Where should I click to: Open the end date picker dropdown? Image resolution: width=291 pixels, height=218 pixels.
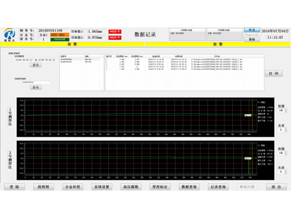[54, 60]
